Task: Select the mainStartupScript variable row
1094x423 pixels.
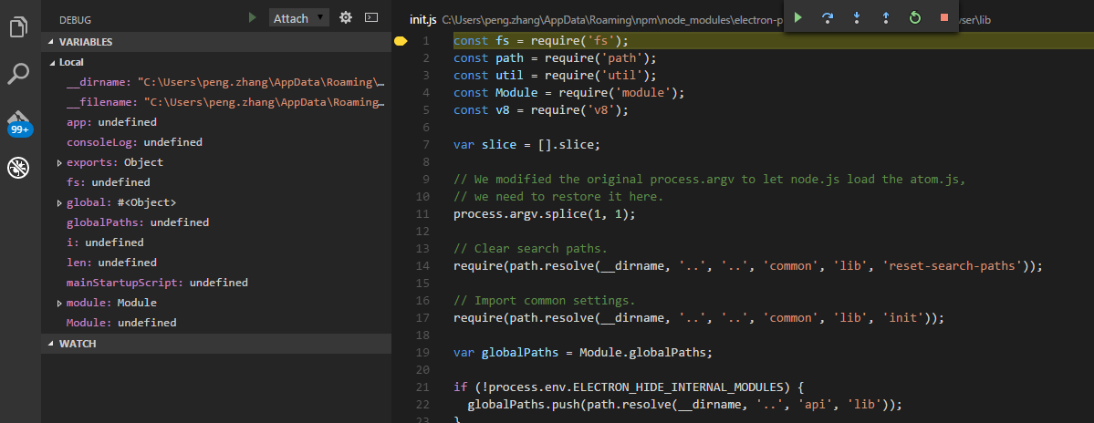Action: tap(216, 283)
